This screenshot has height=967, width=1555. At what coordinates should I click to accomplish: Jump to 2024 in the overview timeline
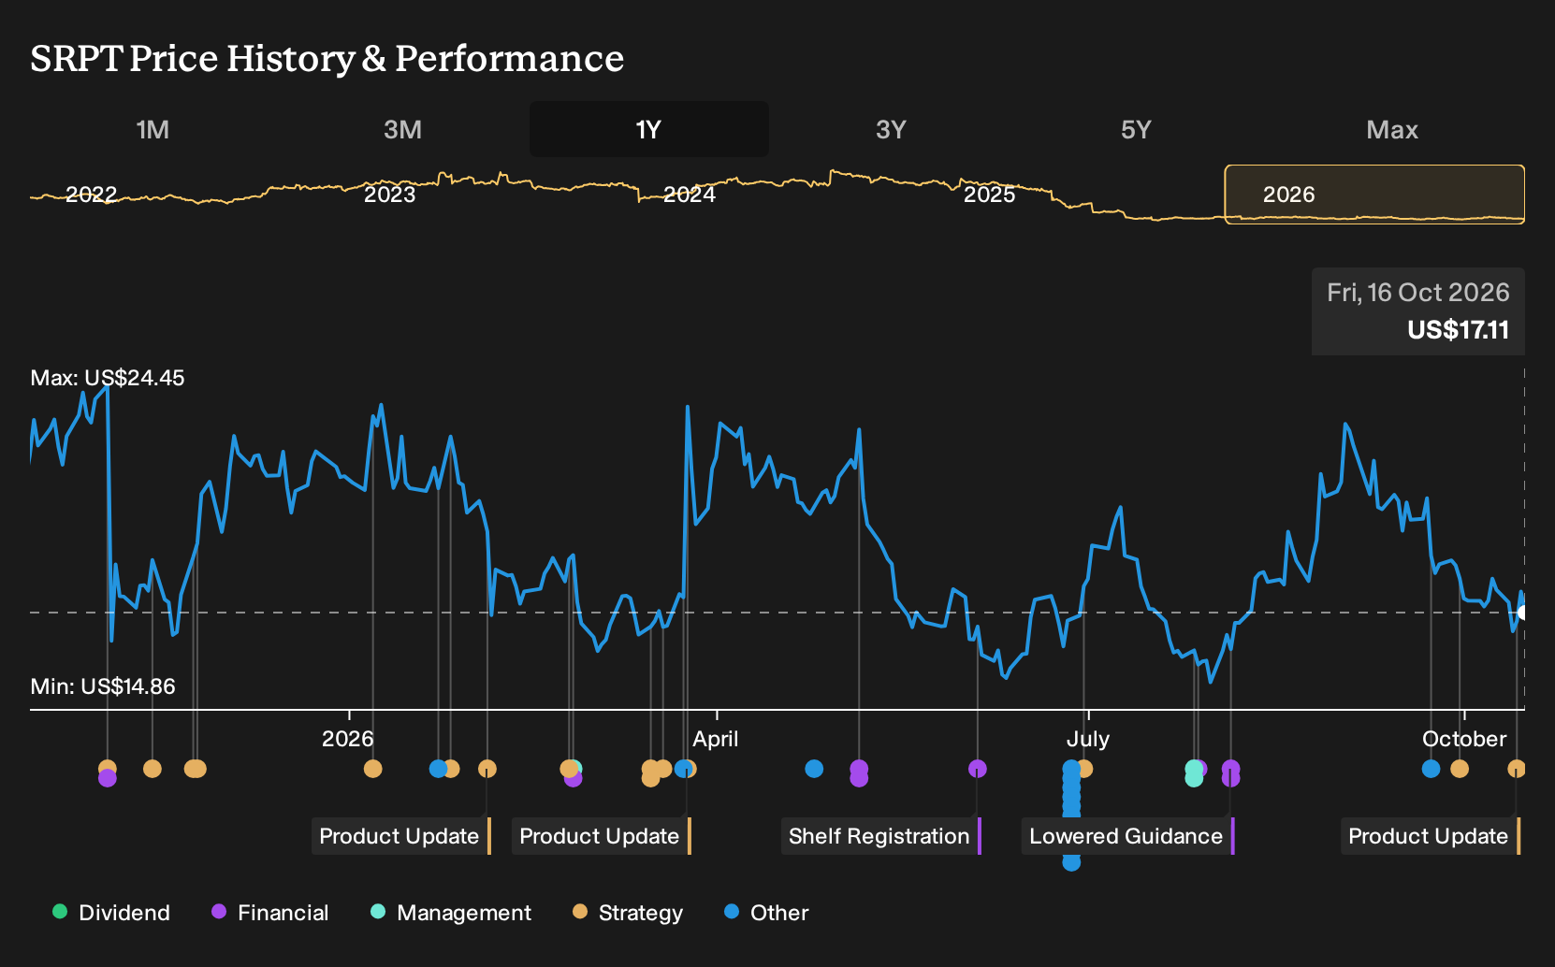click(690, 195)
